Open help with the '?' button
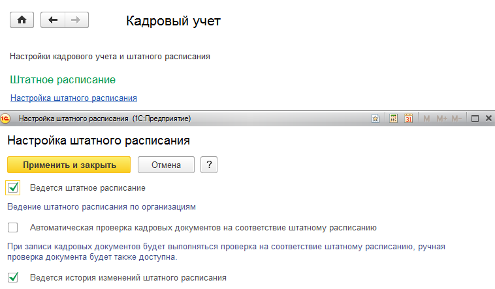This screenshot has width=495, height=289. (209, 165)
